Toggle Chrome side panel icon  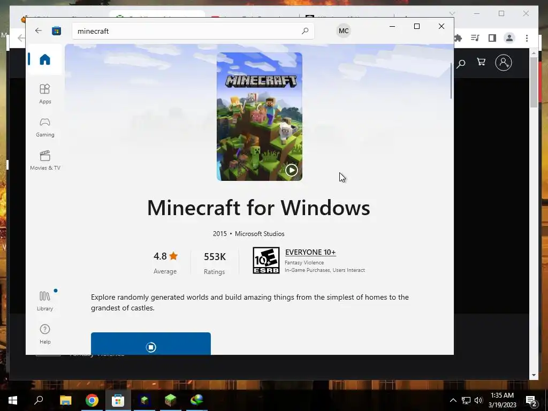click(x=492, y=38)
